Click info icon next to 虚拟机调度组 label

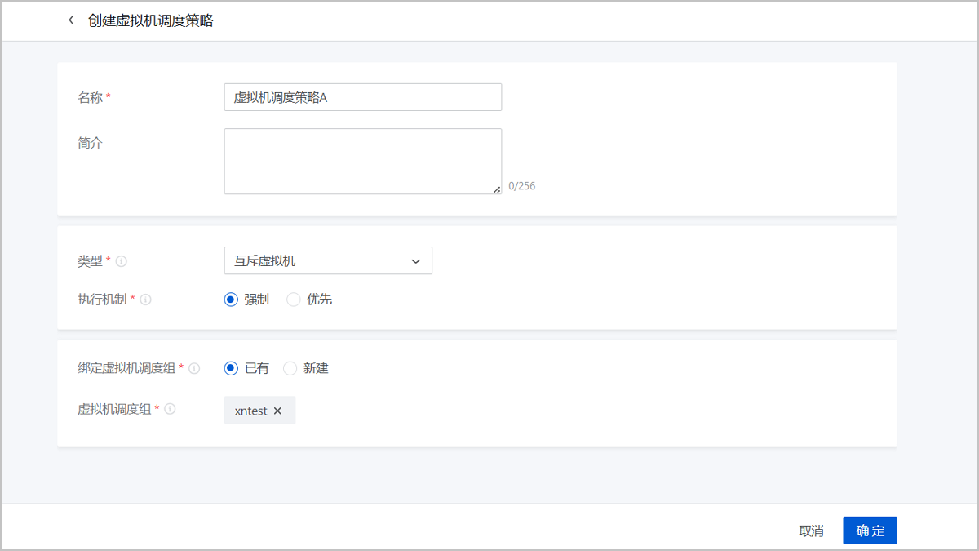pos(170,410)
